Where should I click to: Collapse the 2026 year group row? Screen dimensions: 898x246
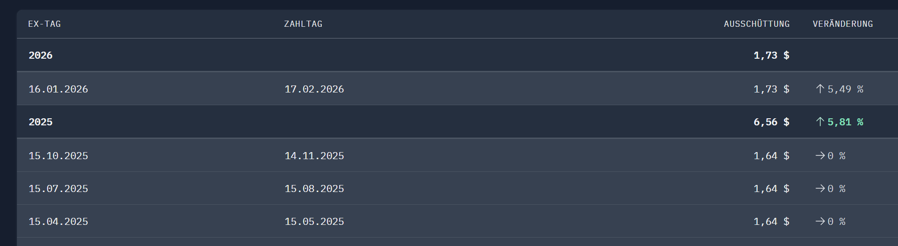tap(41, 55)
